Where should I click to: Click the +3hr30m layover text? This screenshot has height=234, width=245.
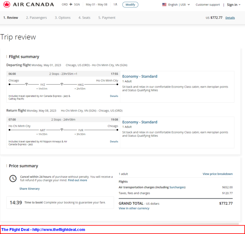click(80, 134)
